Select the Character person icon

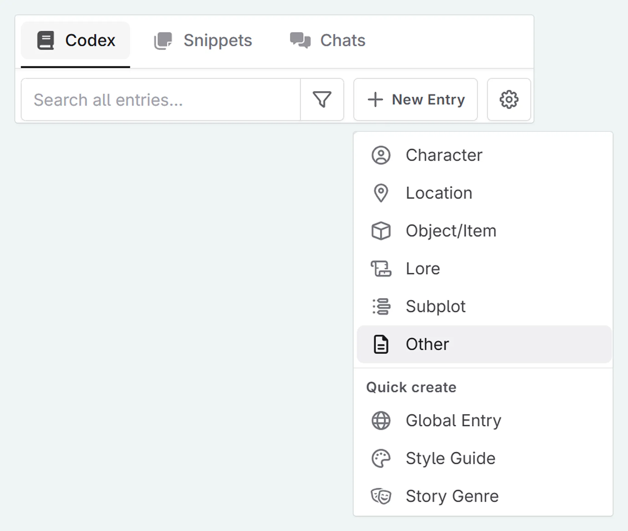click(381, 155)
